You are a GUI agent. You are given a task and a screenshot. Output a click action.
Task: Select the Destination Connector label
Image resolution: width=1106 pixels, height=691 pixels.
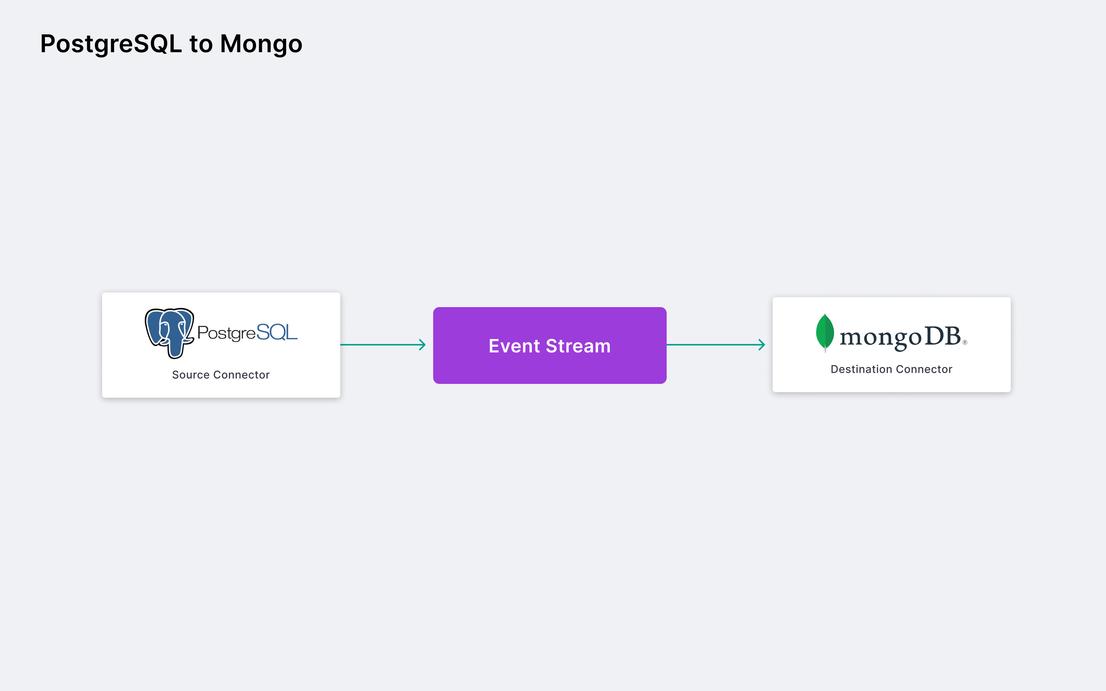(x=891, y=369)
